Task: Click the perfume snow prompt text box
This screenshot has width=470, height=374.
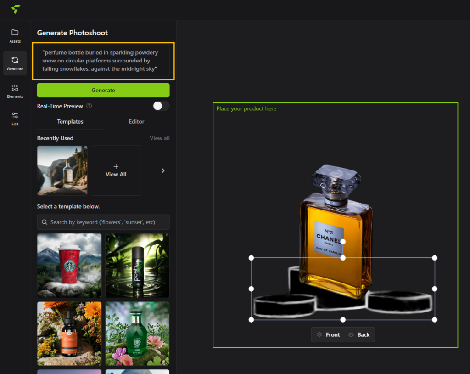Action: click(103, 61)
